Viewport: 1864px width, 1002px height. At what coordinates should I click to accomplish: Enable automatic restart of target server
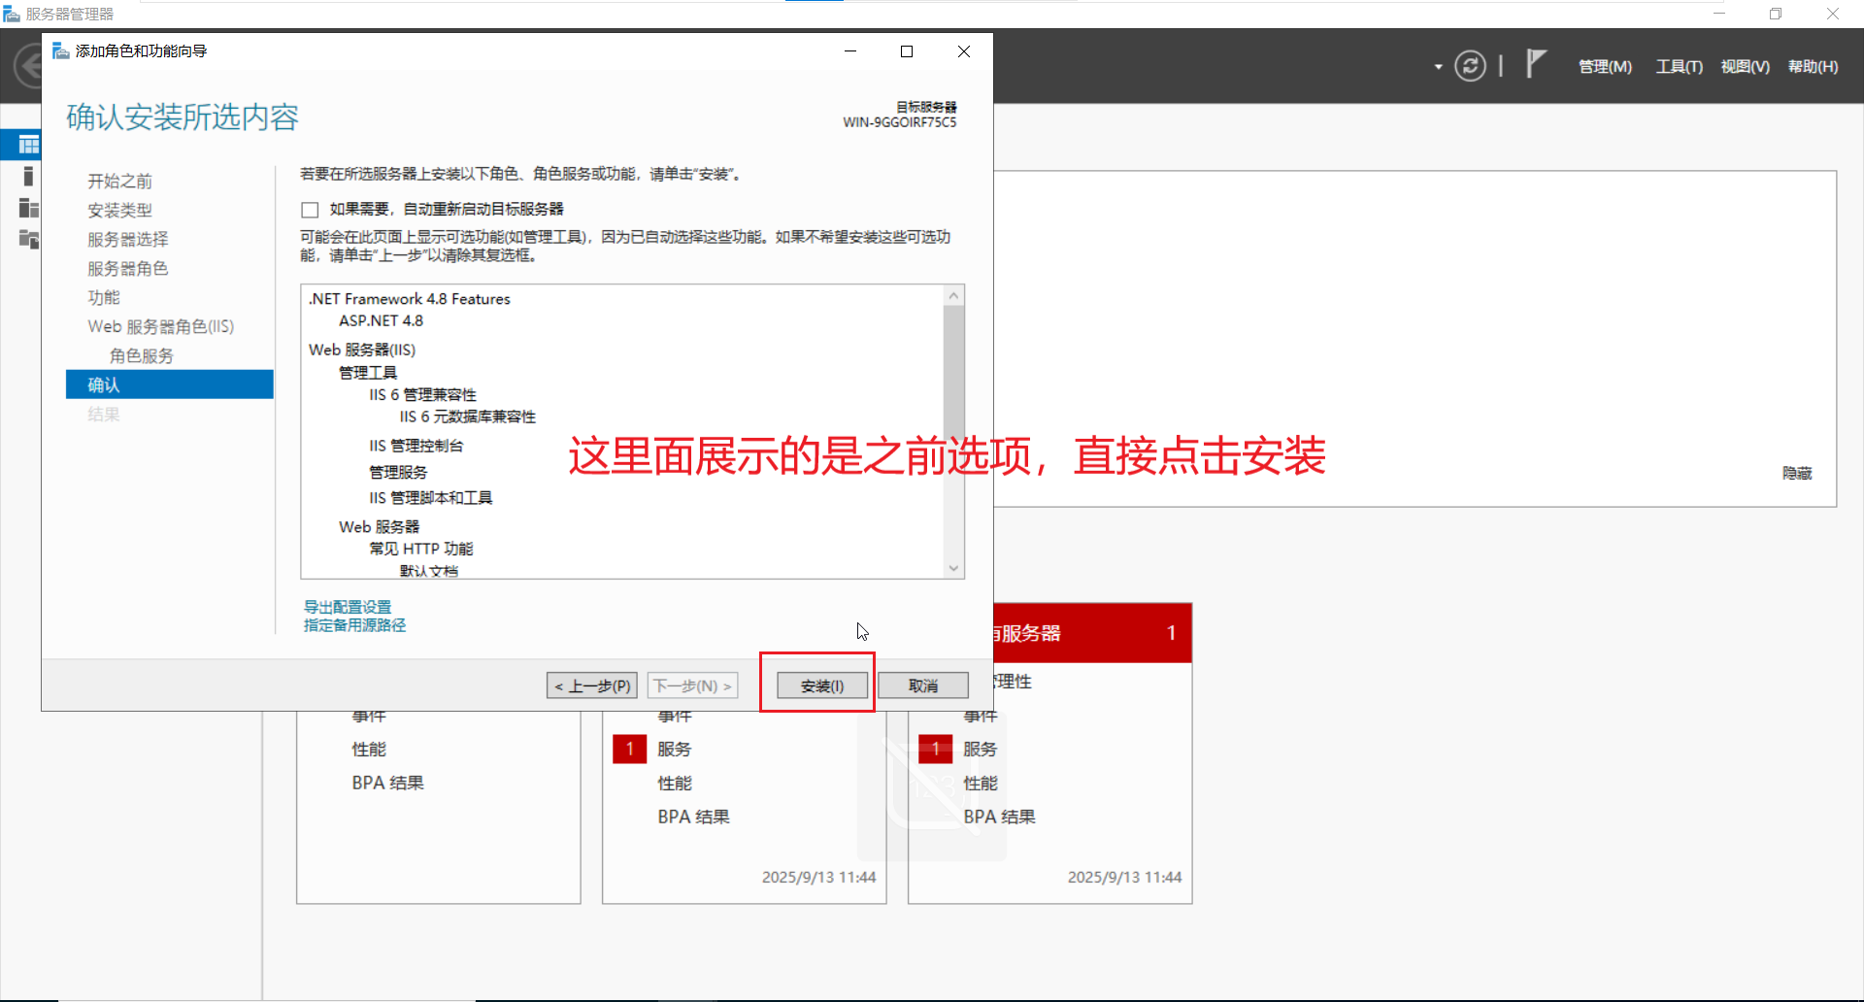[x=310, y=209]
